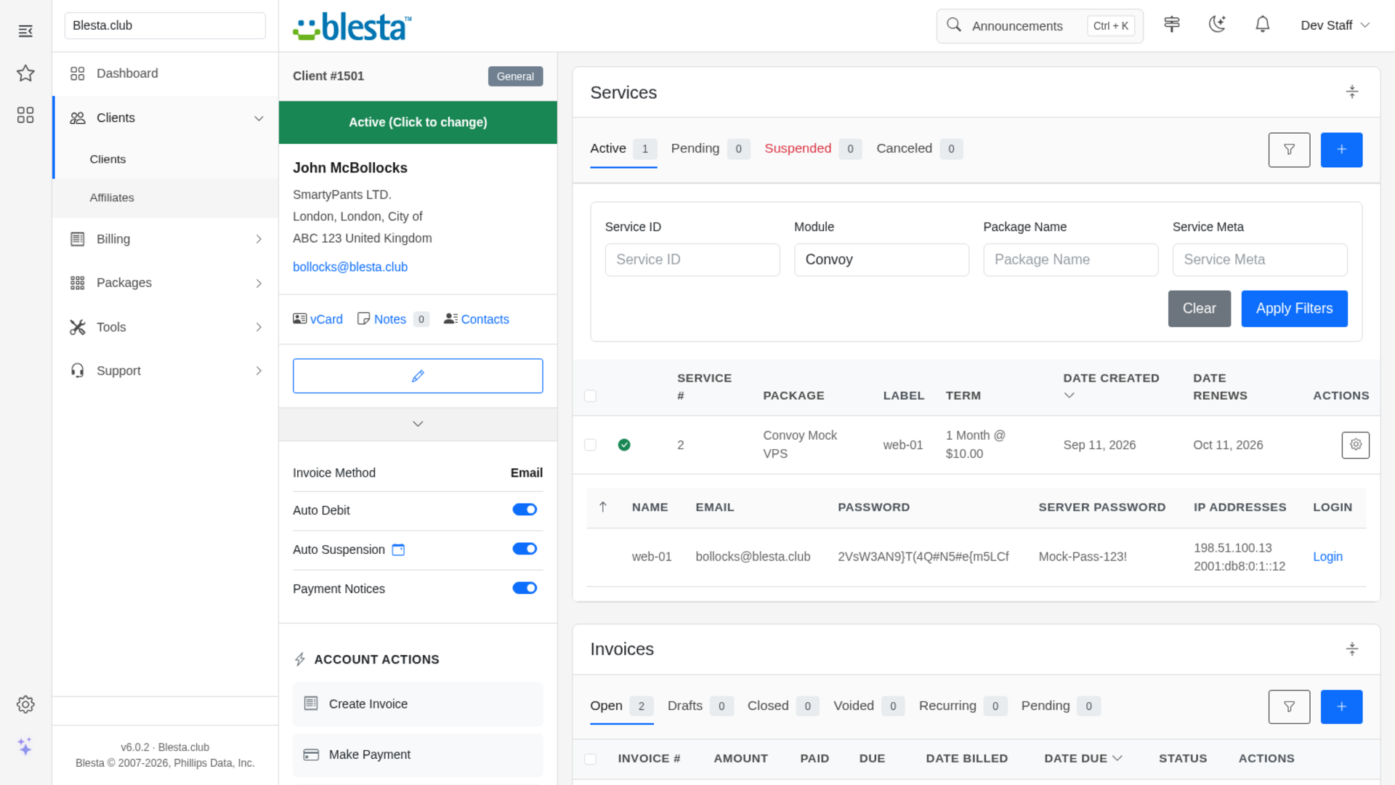This screenshot has width=1395, height=785.
Task: Add new service with plus button
Action: [x=1341, y=150]
